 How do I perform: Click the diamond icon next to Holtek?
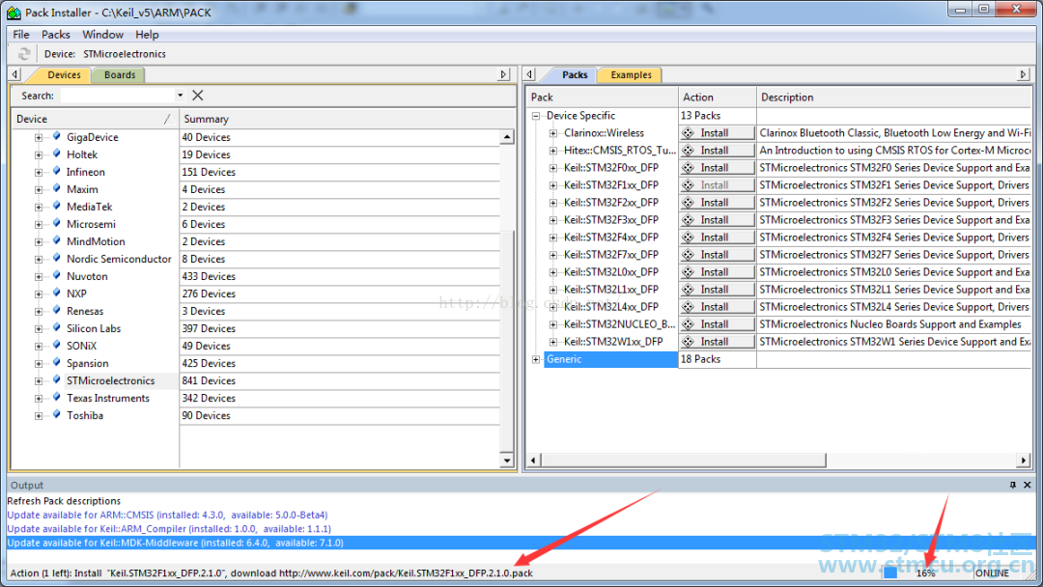(57, 154)
